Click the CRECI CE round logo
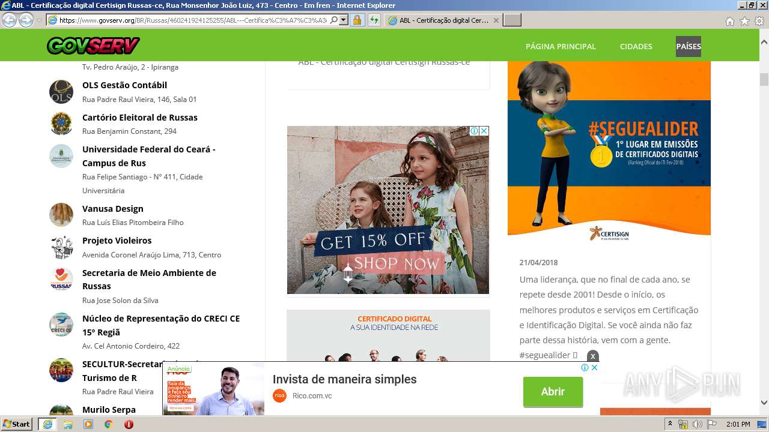The width and height of the screenshot is (769, 432). coord(61,325)
